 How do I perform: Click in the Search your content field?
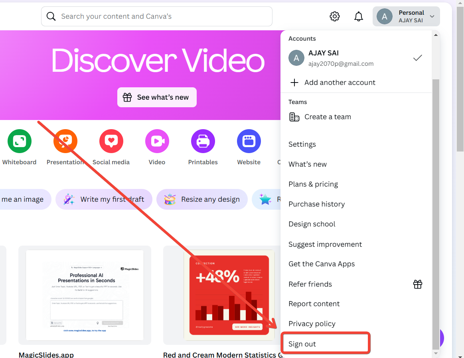(x=156, y=16)
